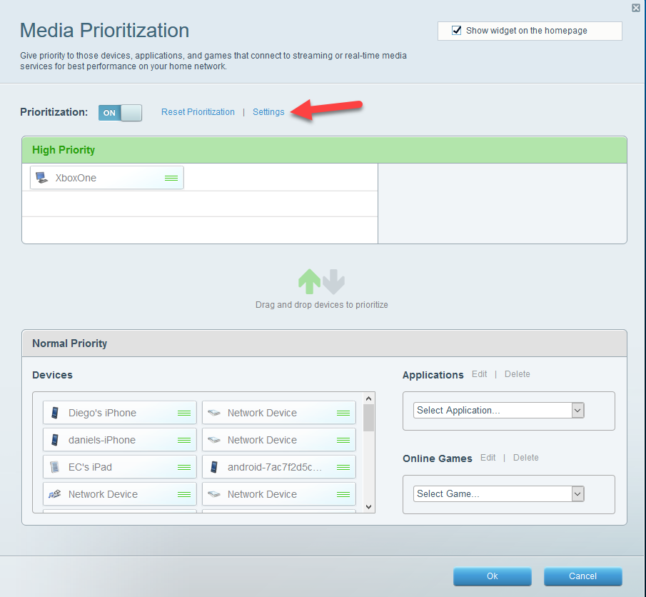The height and width of the screenshot is (597, 646).
Task: Edit the Applications list
Action: 479,374
